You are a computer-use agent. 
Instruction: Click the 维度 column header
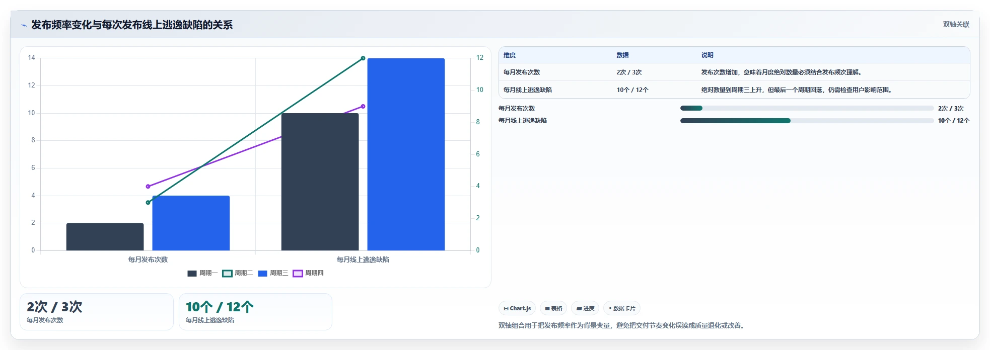[510, 55]
